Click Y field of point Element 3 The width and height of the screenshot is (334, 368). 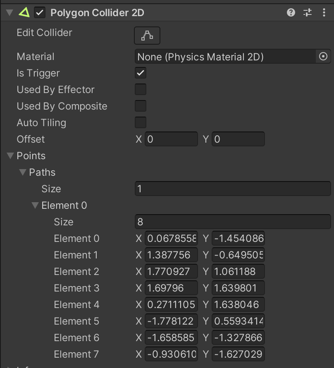(238, 288)
